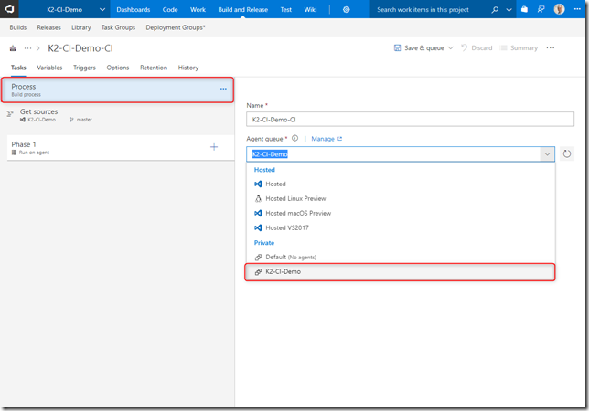Open the top-right ellipsis menu
Viewport: 589px width, 411px height.
[577, 9]
